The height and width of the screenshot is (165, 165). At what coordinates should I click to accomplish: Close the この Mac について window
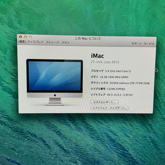(20, 37)
